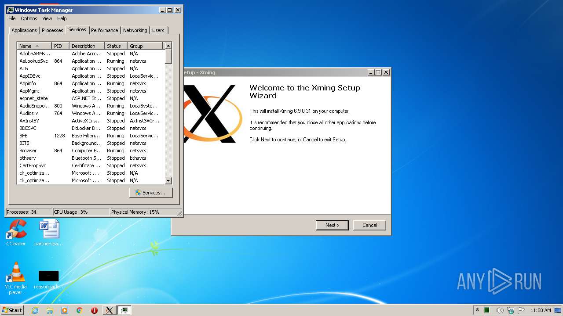The image size is (563, 316).
Task: Launch Windows Media Player from taskbar
Action: [x=65, y=310]
